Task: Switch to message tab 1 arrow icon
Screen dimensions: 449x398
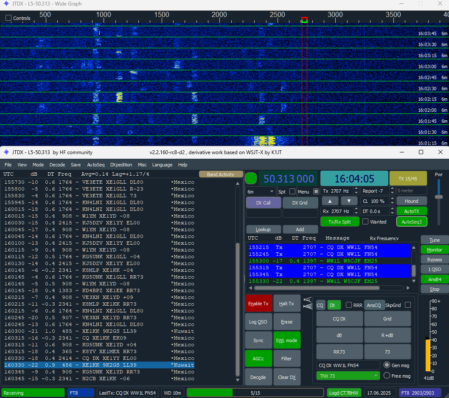Action: (x=308, y=300)
